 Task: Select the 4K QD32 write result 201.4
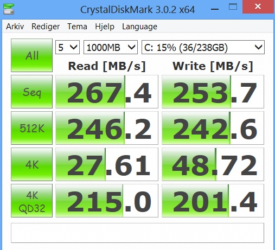coord(213,201)
